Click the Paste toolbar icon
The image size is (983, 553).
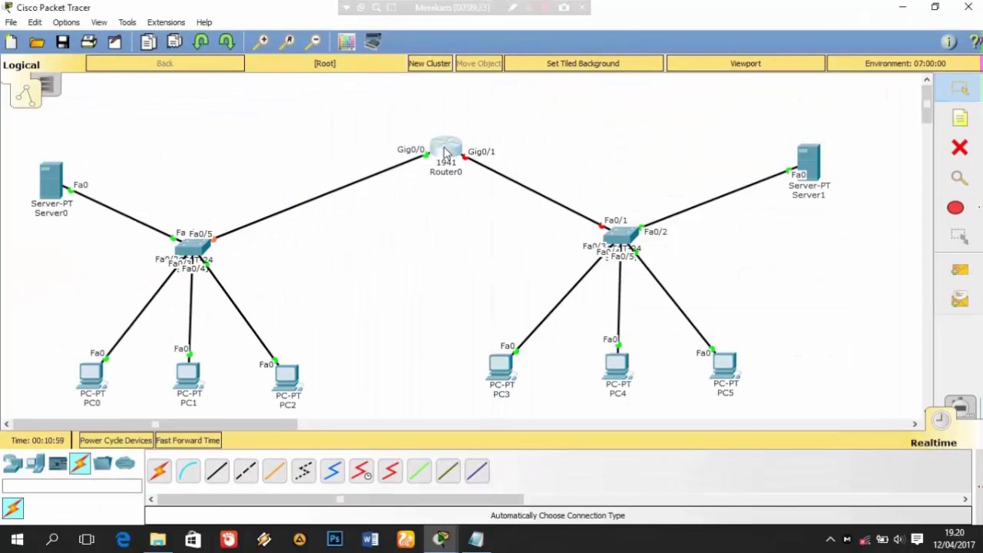pyautogui.click(x=175, y=42)
